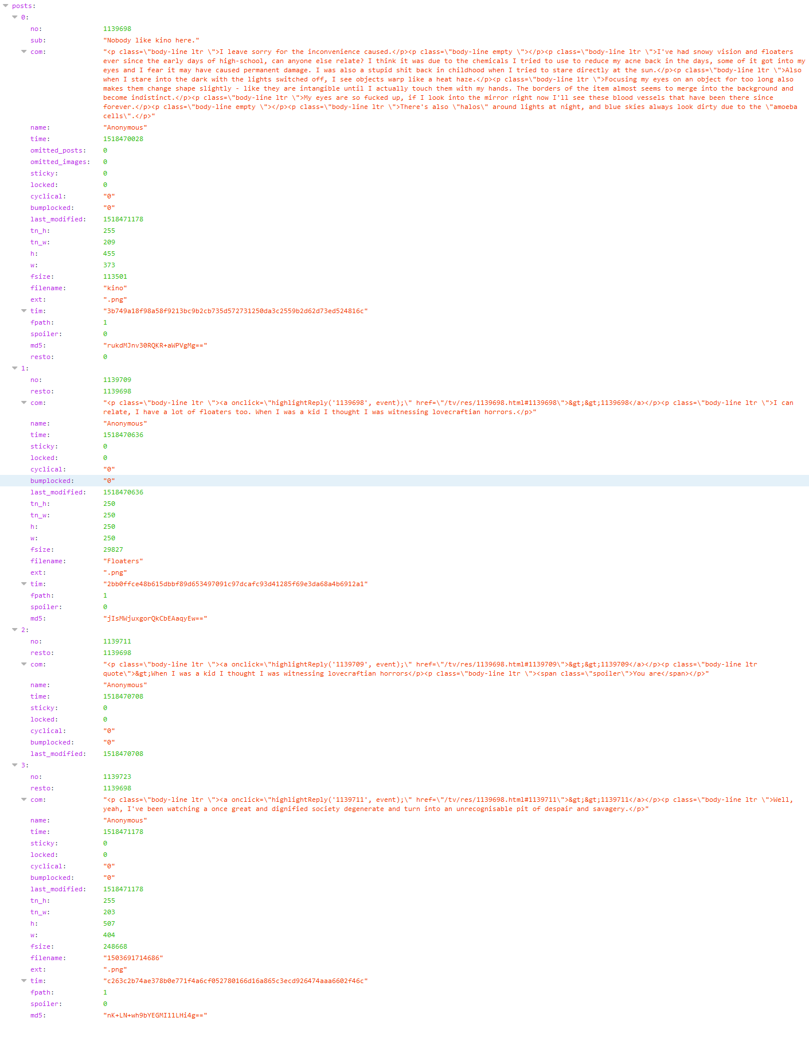Select tim hash starting with c263c2b7
Screen dimensions: 809x1037
click(x=236, y=981)
